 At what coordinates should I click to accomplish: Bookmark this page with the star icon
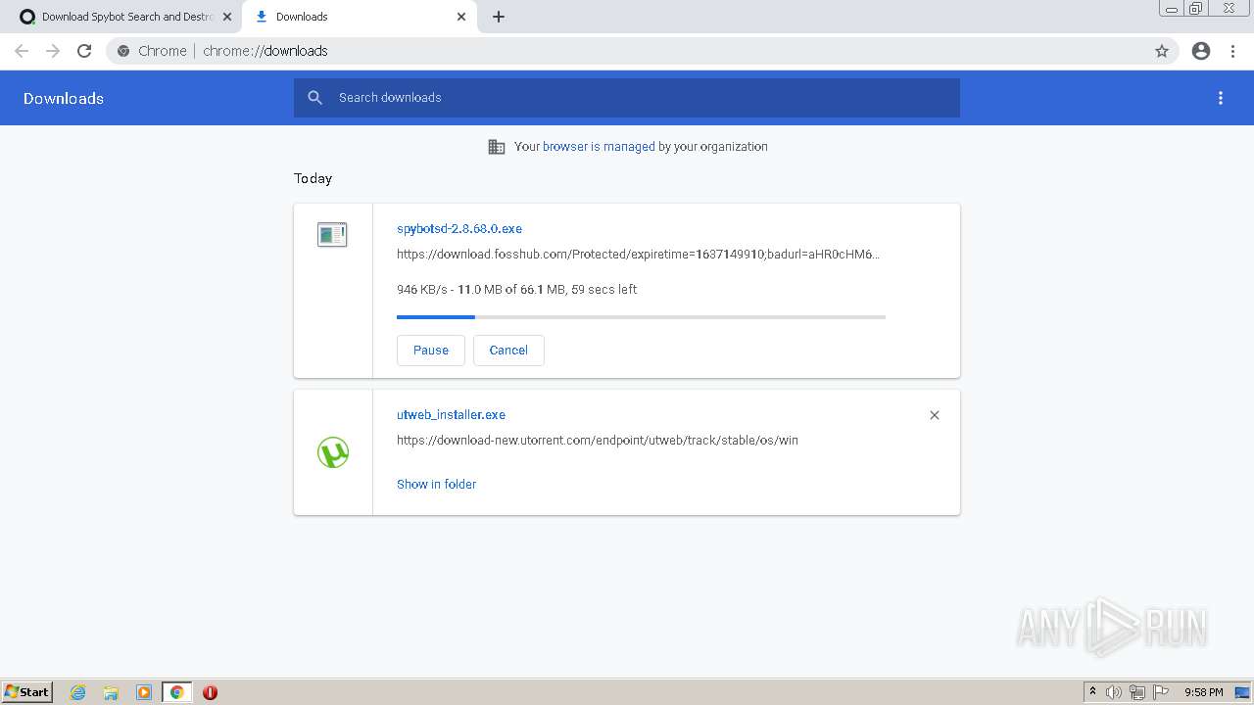click(x=1162, y=51)
